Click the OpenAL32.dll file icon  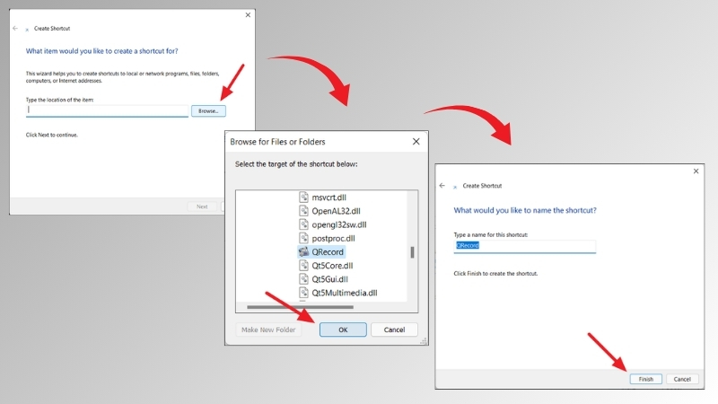point(303,211)
